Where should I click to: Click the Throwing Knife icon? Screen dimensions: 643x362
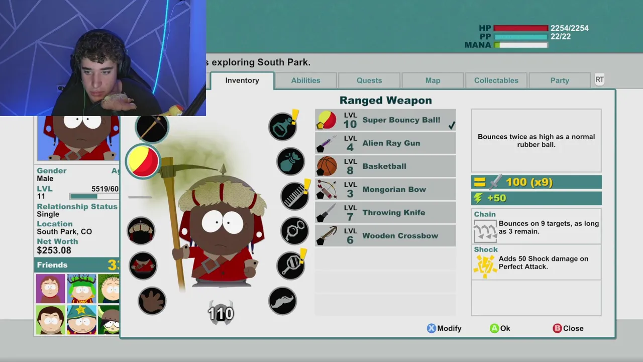click(327, 213)
